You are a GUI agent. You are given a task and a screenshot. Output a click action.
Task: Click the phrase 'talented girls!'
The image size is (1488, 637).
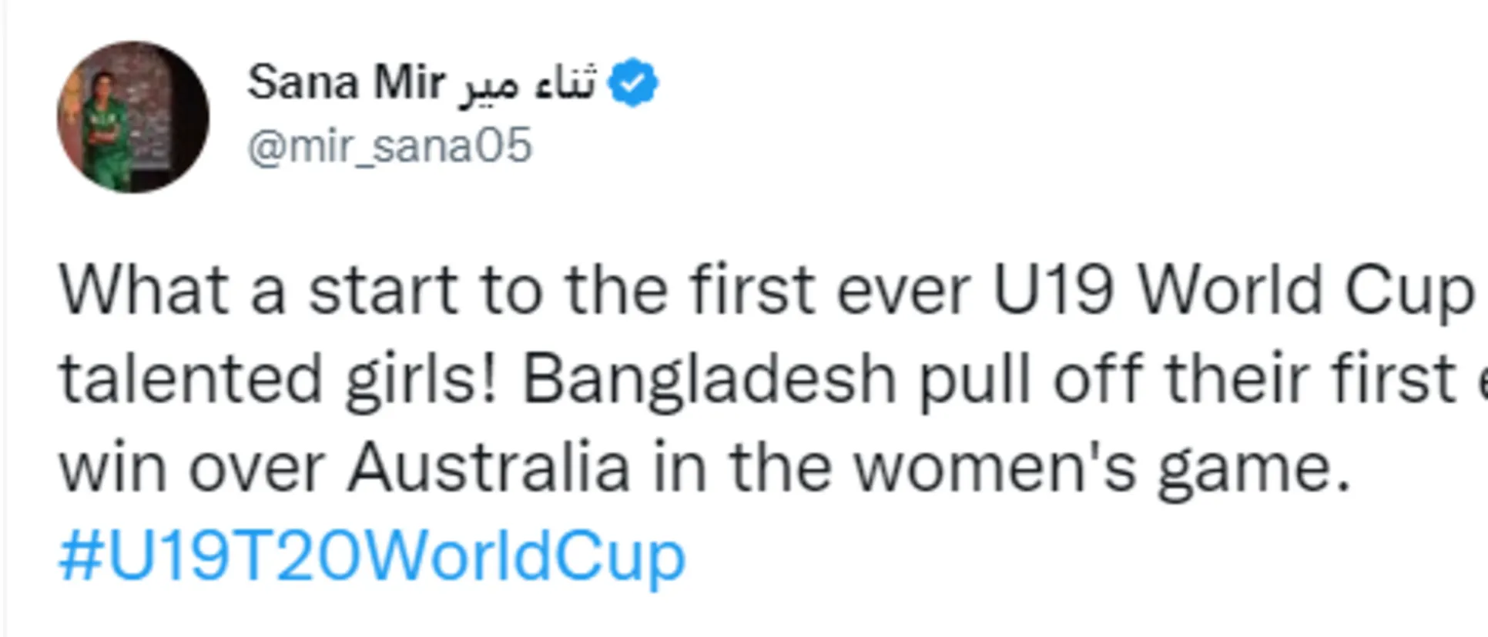click(x=279, y=379)
